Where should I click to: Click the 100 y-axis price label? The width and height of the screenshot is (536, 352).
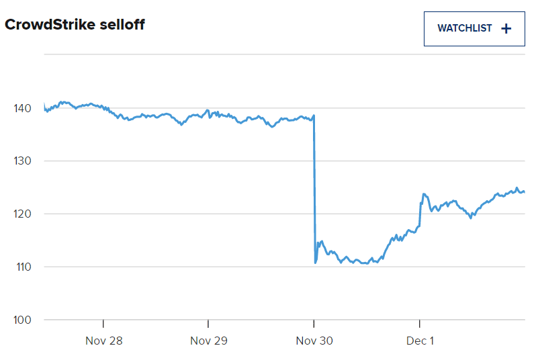[x=21, y=320]
